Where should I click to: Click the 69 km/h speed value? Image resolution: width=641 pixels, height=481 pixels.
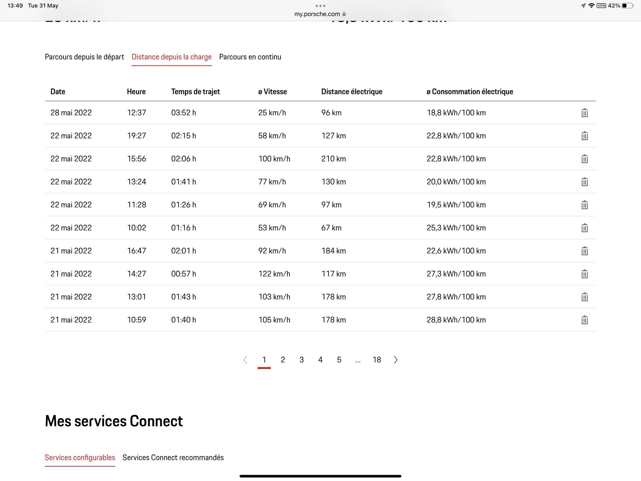pyautogui.click(x=272, y=205)
